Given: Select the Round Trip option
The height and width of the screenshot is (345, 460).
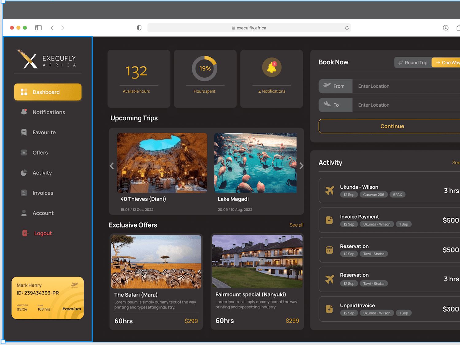Looking at the screenshot, I should pos(413,63).
